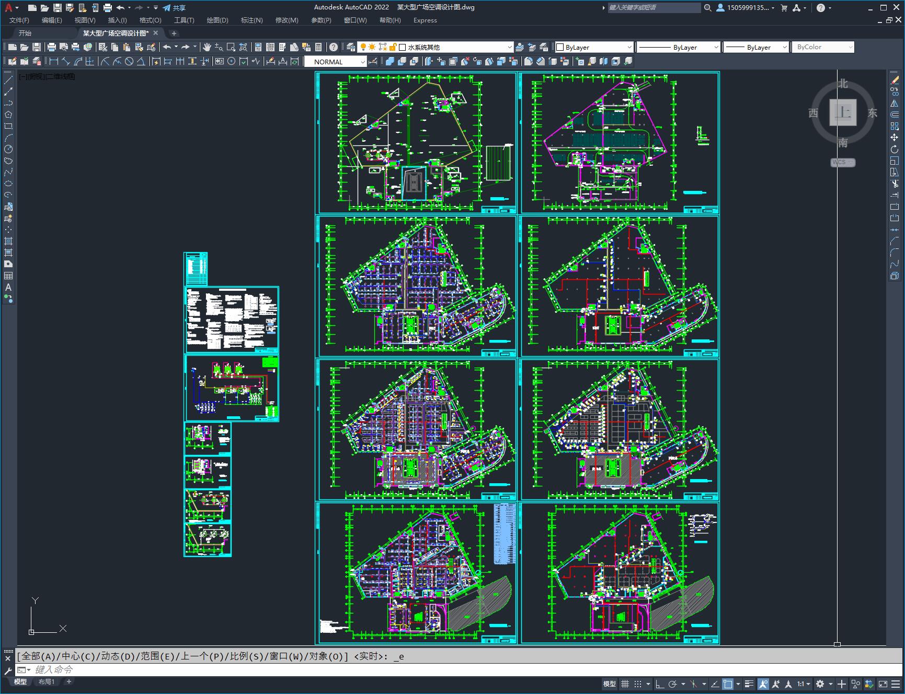Open the 修改(M) menu
Viewport: 905px width, 694px height.
click(x=287, y=20)
